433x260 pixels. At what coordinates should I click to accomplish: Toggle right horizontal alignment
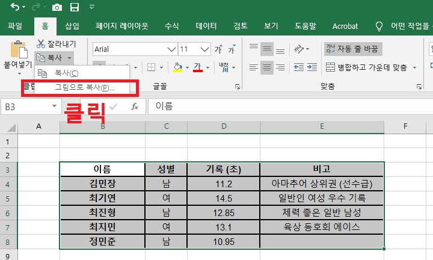coord(280,67)
